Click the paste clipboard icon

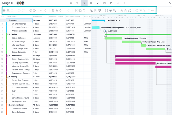pyautogui.click(x=84, y=11)
